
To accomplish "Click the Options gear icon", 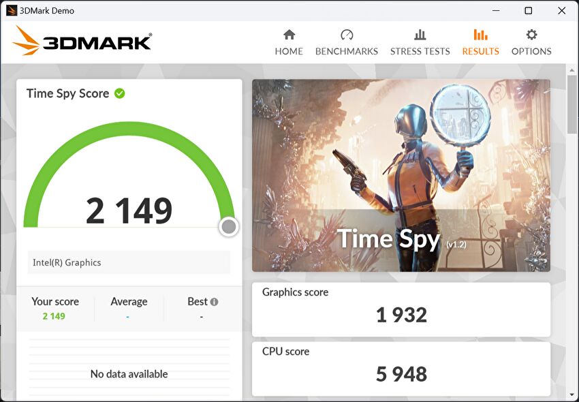I will pyautogui.click(x=531, y=35).
